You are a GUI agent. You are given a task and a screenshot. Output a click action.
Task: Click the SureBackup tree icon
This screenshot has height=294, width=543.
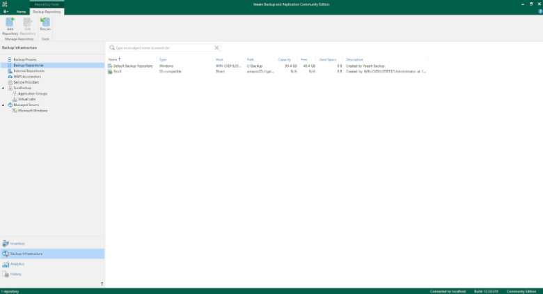[10, 88]
